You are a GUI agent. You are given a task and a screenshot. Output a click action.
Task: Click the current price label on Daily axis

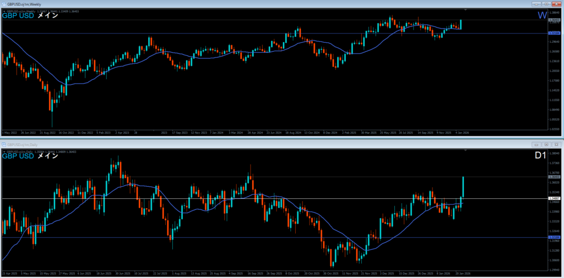pyautogui.click(x=555, y=177)
